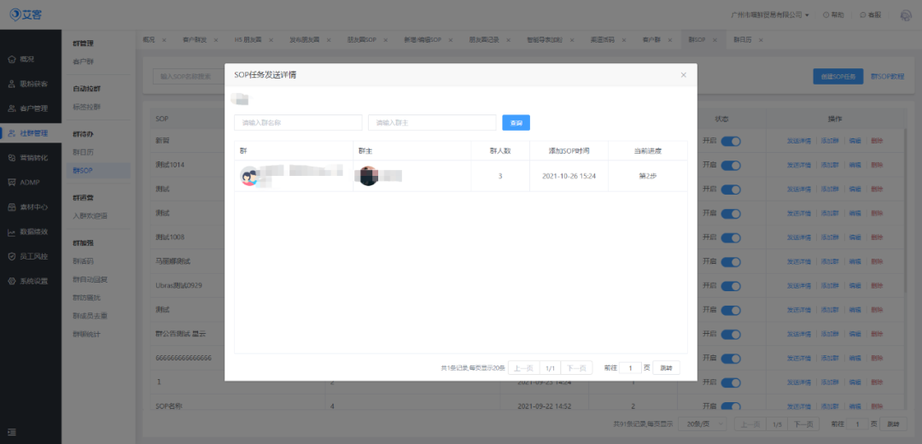Click the 素材中心 sidebar icon

12,207
